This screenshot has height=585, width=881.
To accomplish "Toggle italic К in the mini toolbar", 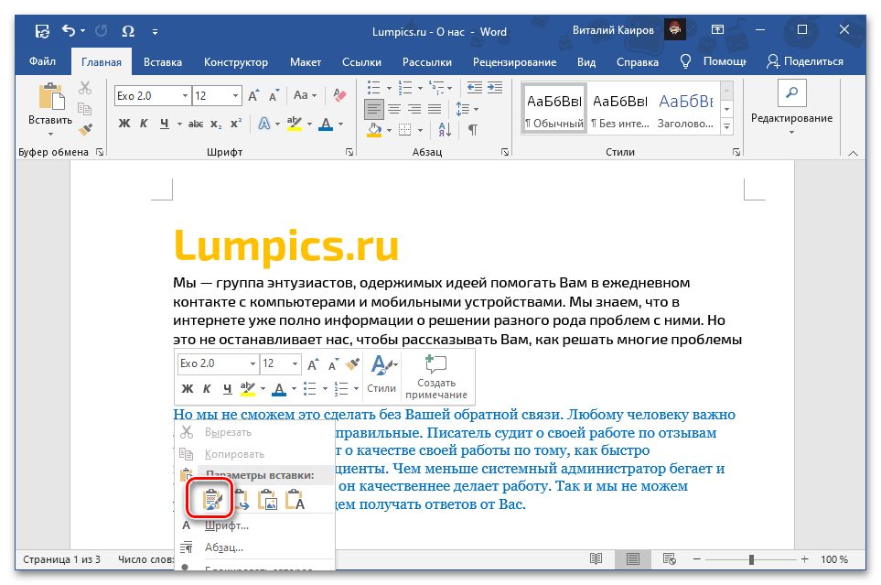I will (207, 388).
